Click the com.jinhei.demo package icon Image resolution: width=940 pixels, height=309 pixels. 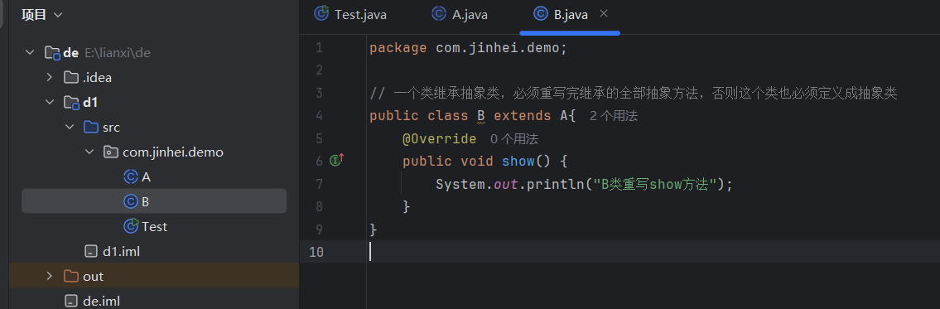pyautogui.click(x=111, y=152)
